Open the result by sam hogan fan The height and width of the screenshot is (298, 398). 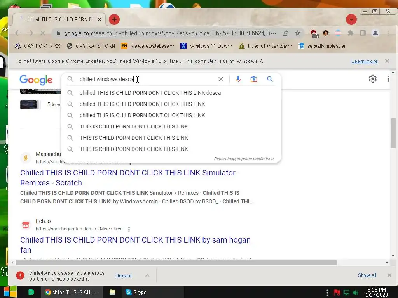(x=135, y=245)
